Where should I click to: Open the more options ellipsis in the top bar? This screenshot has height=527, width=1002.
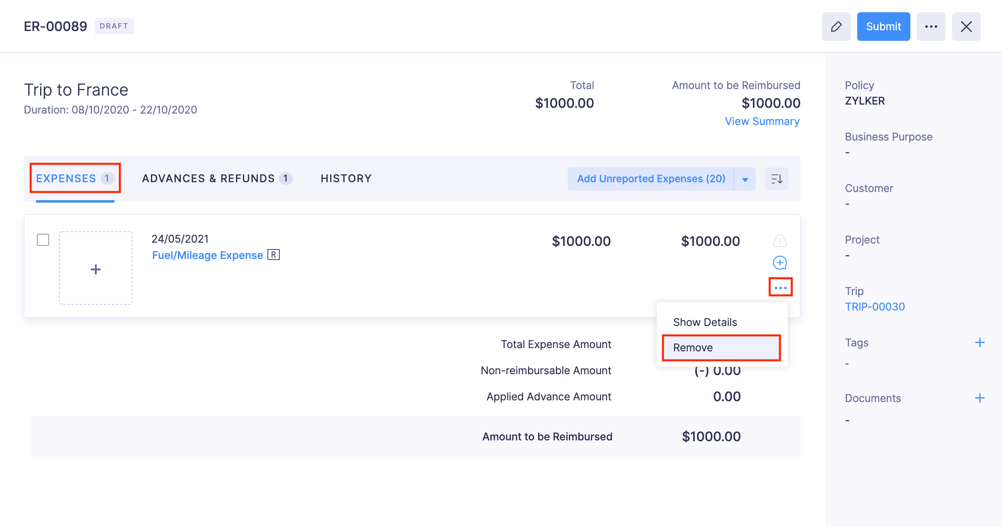pyautogui.click(x=931, y=26)
